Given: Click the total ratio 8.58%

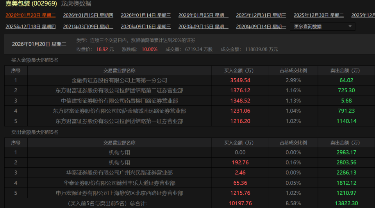Looking at the screenshot, I should [293, 203].
